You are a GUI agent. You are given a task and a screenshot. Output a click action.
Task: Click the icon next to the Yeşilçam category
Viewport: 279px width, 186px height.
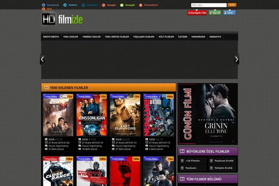pos(182,168)
